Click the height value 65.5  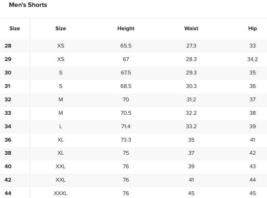coord(126,46)
